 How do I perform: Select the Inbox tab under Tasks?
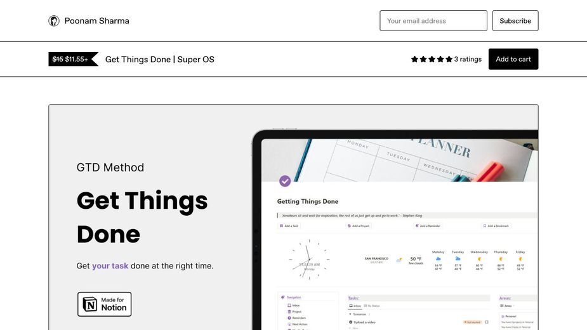[x=355, y=306]
